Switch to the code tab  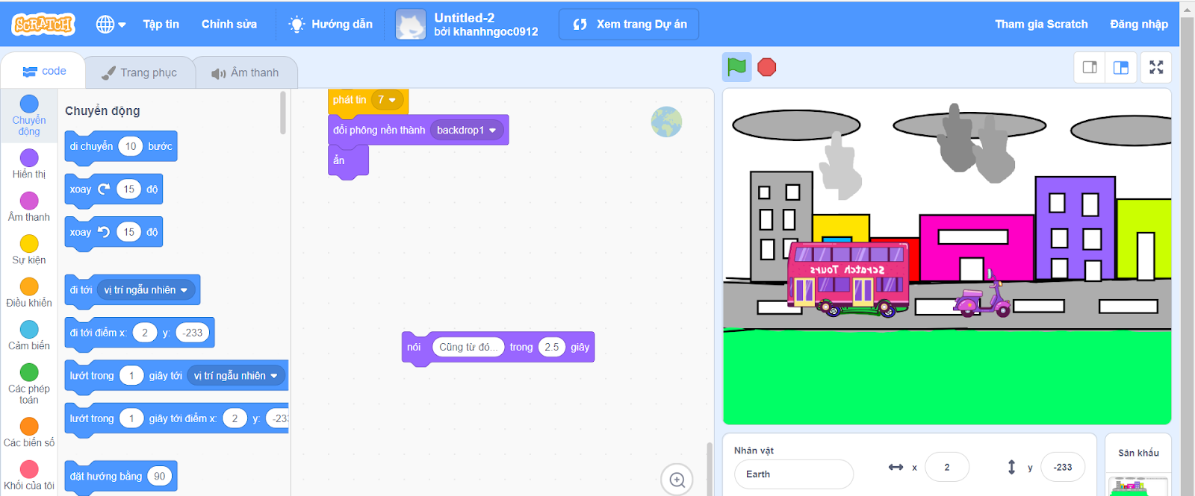tap(44, 72)
